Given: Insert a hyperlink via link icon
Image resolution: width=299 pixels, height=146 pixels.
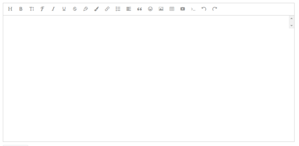Looking at the screenshot, I should tap(107, 9).
